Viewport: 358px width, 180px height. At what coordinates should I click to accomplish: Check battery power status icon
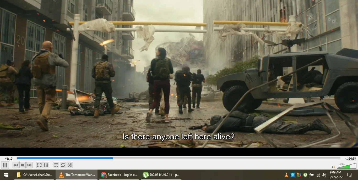click(x=312, y=175)
